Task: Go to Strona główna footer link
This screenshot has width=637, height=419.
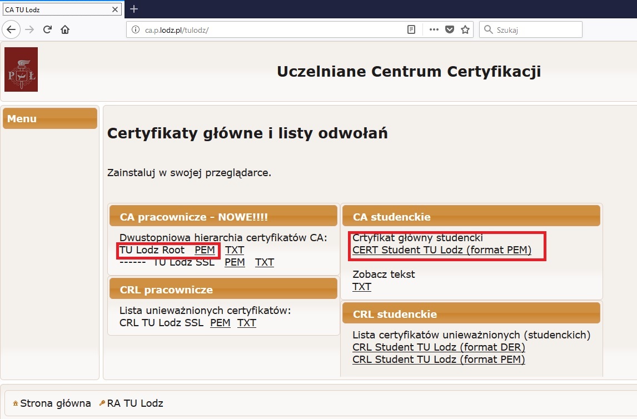Action: click(56, 403)
